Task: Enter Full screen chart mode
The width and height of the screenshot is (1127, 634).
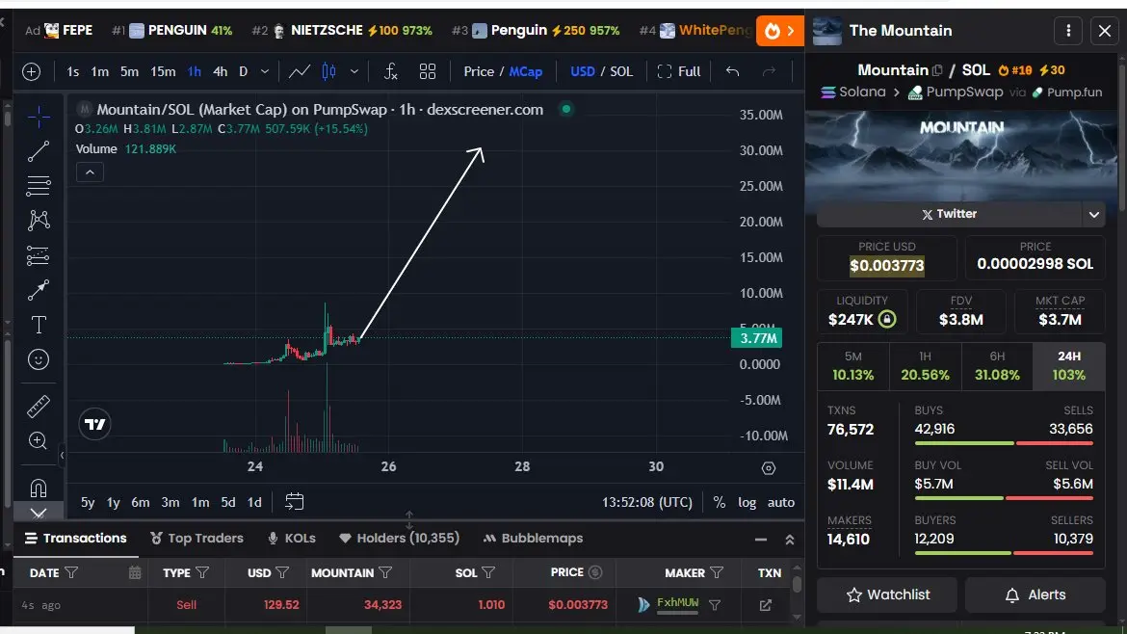Action: tap(678, 71)
